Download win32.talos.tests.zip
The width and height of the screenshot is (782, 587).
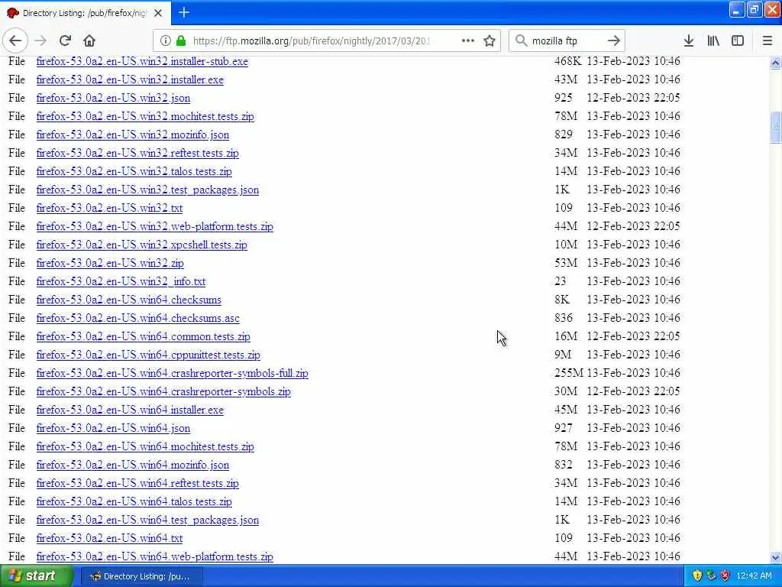[134, 172]
